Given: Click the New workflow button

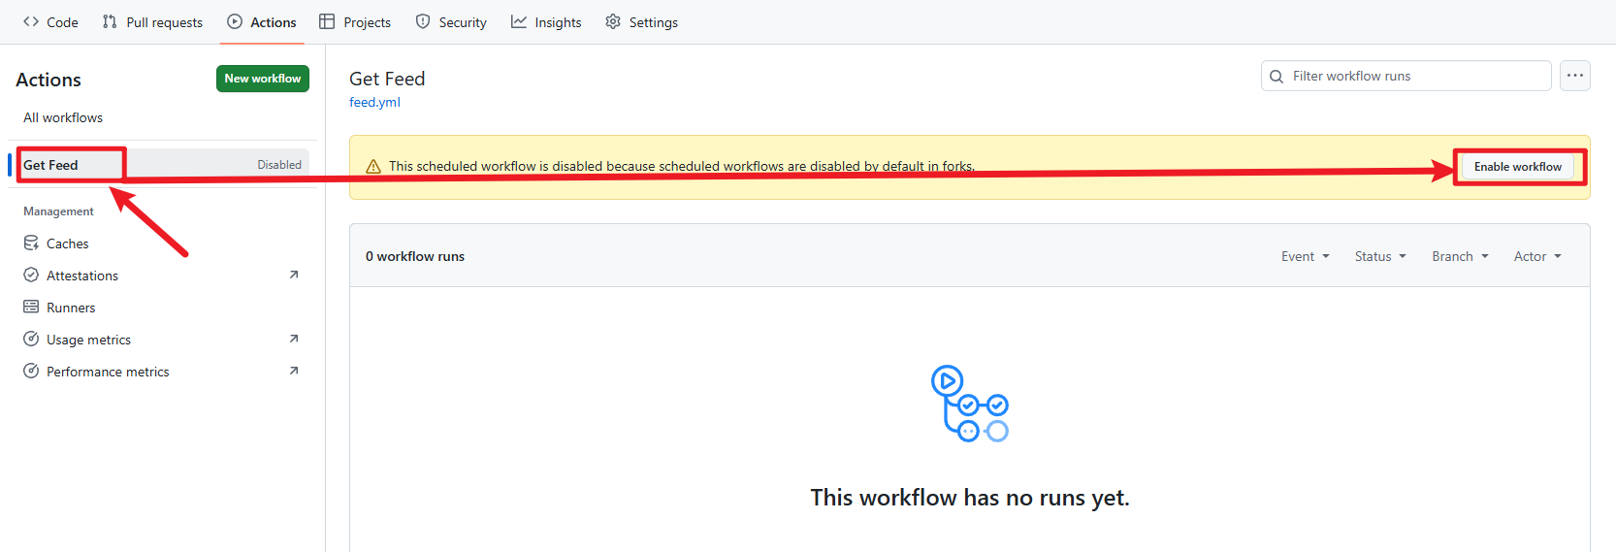Looking at the screenshot, I should coord(263,79).
